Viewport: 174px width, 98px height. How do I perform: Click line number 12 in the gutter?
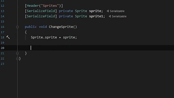(2, 6)
